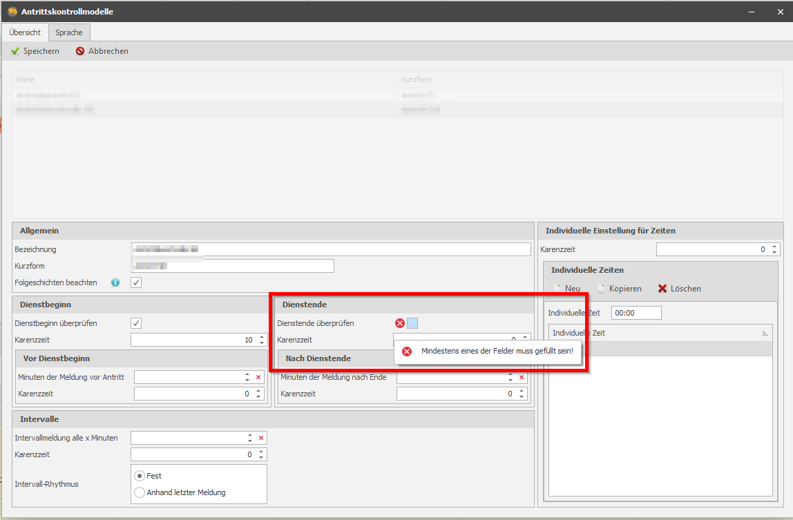Select the Fest radio button
Viewport: 793px width, 520px height.
[140, 476]
